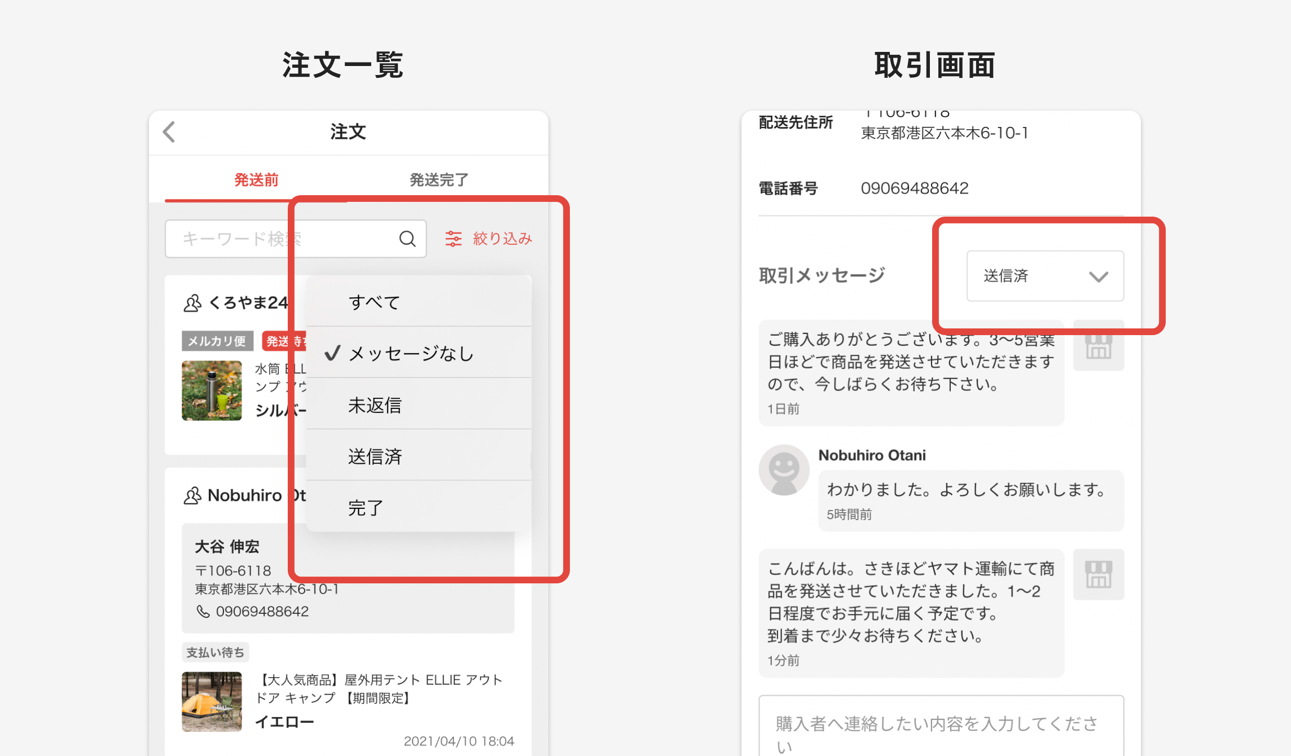Click the 屋外用テント ELLIE product title
Screen dimensions: 1291x756
[x=379, y=689]
